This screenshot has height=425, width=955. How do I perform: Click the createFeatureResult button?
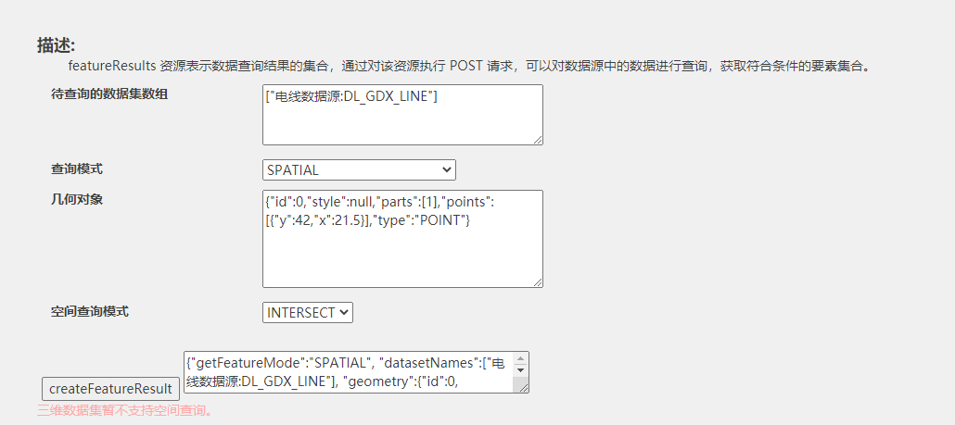(111, 389)
